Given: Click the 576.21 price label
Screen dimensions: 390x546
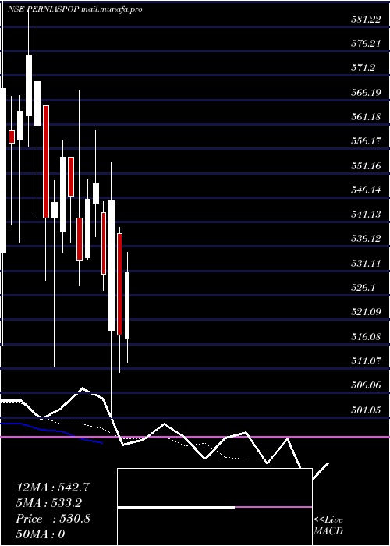Looking at the screenshot, I should pyautogui.click(x=366, y=44).
